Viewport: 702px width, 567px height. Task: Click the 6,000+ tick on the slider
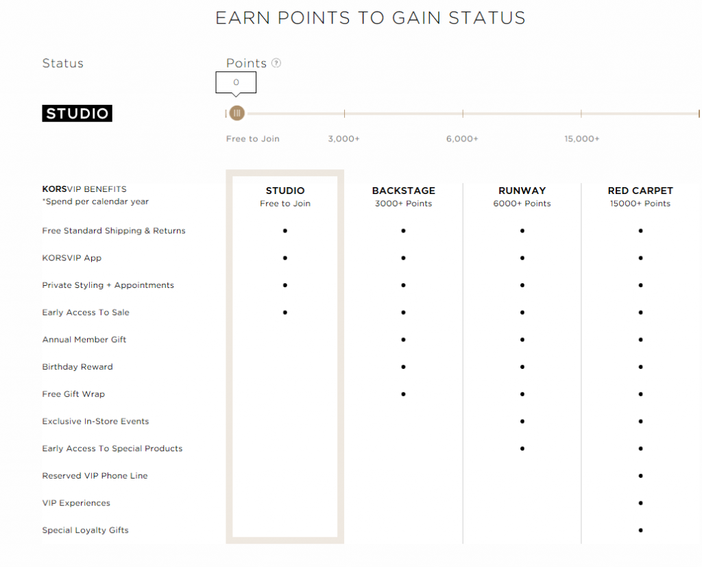pos(463,114)
